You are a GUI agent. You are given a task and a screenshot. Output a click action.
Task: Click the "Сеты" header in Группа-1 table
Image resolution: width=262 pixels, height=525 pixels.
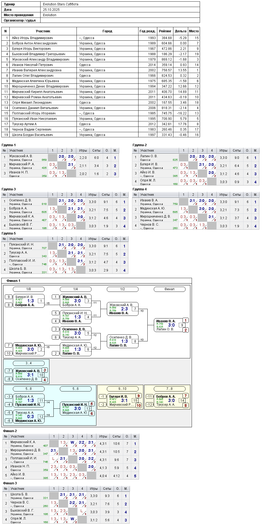tap(96, 150)
